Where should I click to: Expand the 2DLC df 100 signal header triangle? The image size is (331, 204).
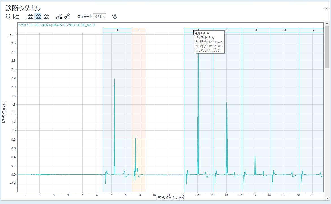click(20, 25)
